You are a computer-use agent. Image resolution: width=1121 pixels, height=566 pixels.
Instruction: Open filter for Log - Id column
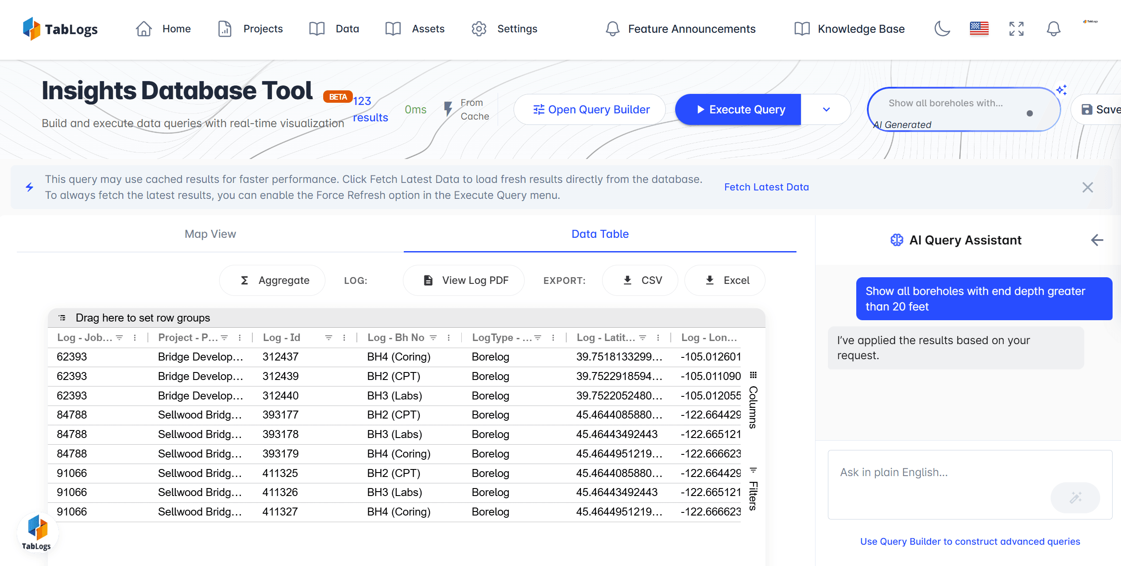(329, 337)
